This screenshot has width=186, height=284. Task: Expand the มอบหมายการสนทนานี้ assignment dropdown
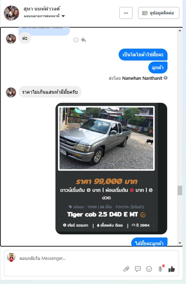point(63,16)
